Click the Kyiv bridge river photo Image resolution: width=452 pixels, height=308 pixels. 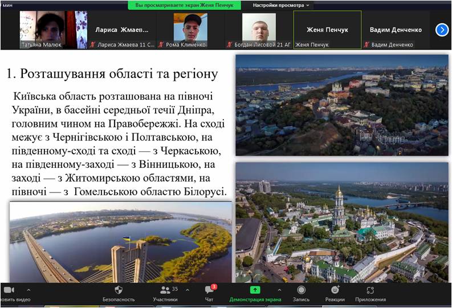point(121,242)
